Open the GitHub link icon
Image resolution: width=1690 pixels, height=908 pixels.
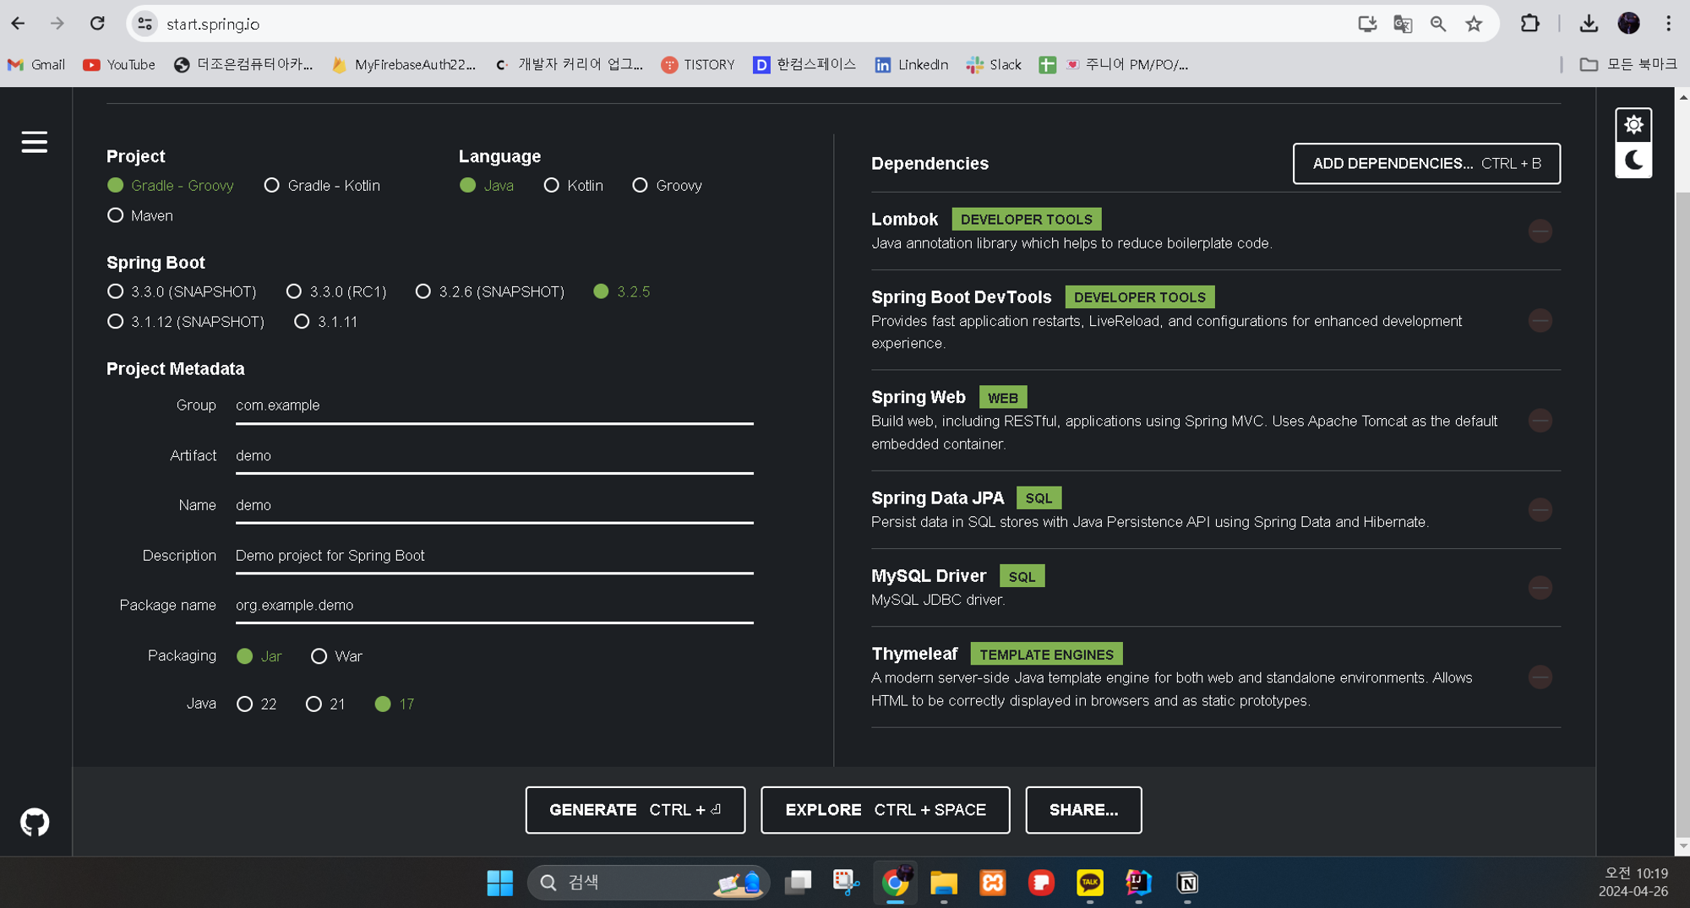(x=35, y=822)
